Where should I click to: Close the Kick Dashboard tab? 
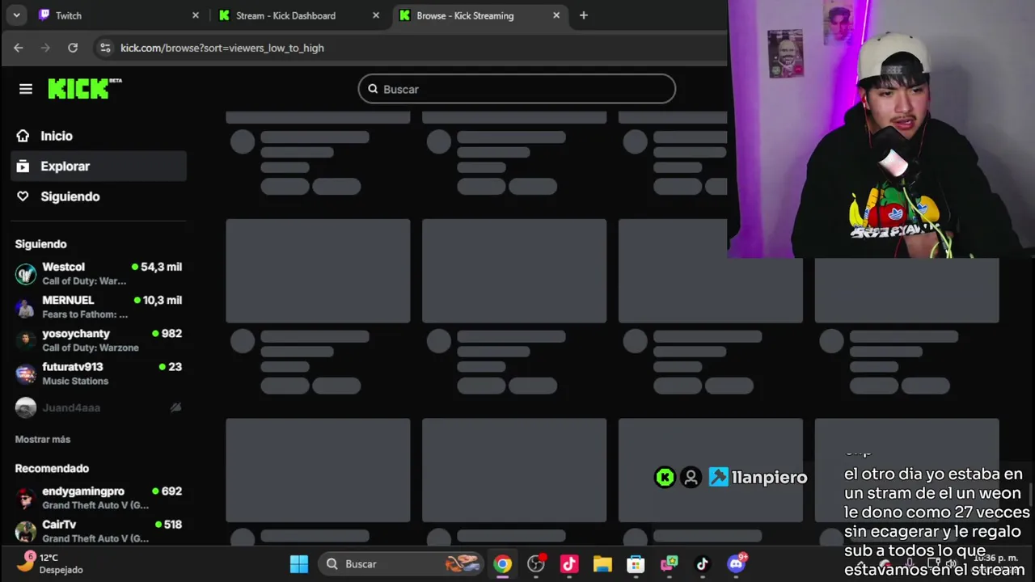pyautogui.click(x=376, y=15)
